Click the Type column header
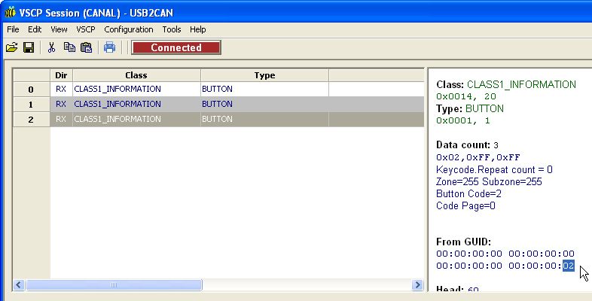This screenshot has height=301, width=592. tap(264, 75)
